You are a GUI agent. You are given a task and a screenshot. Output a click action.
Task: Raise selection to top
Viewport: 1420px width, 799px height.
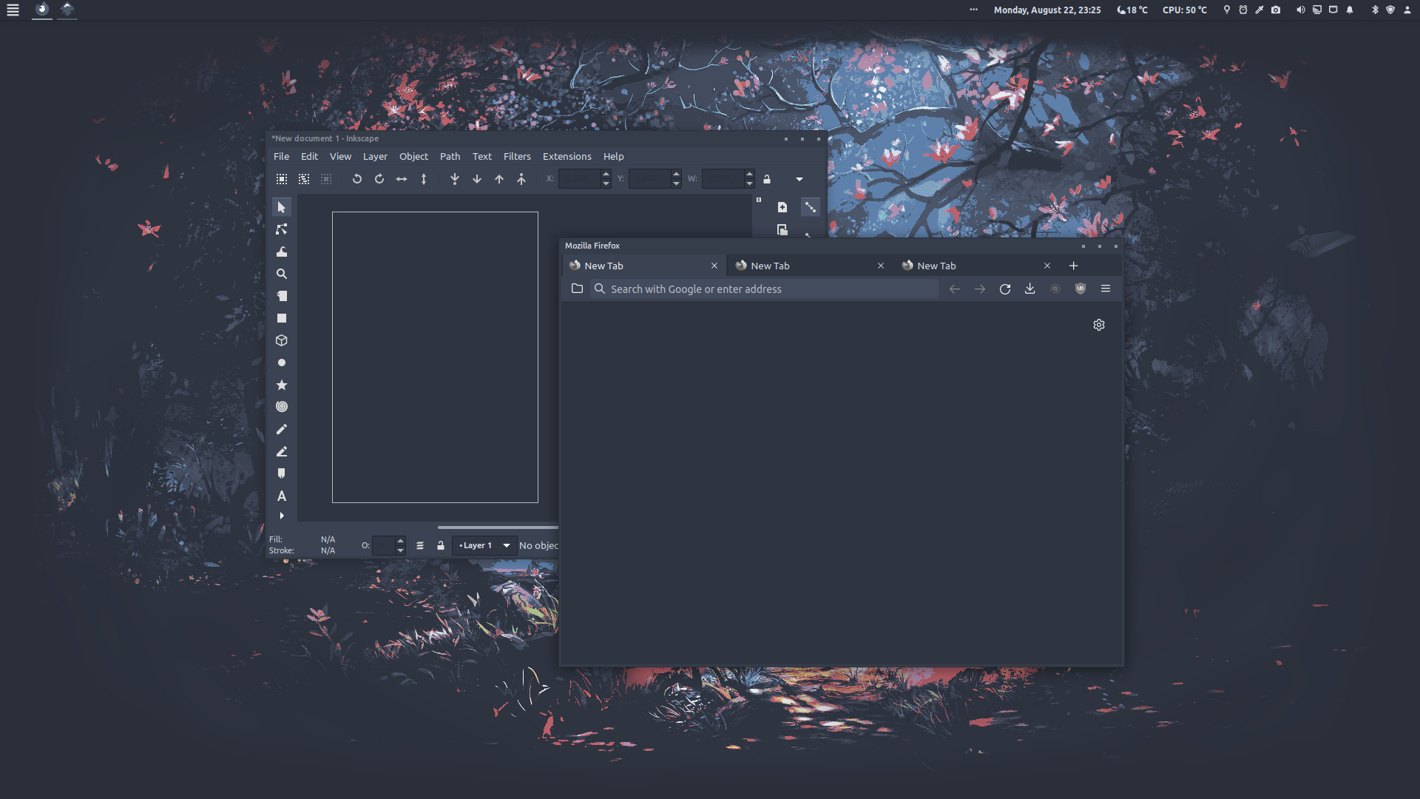(x=521, y=179)
